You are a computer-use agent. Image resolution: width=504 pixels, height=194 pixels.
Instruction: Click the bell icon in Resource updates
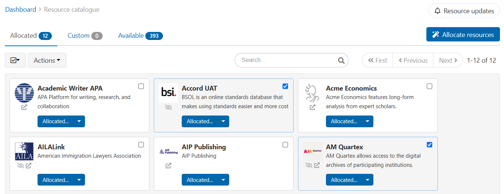coord(437,11)
